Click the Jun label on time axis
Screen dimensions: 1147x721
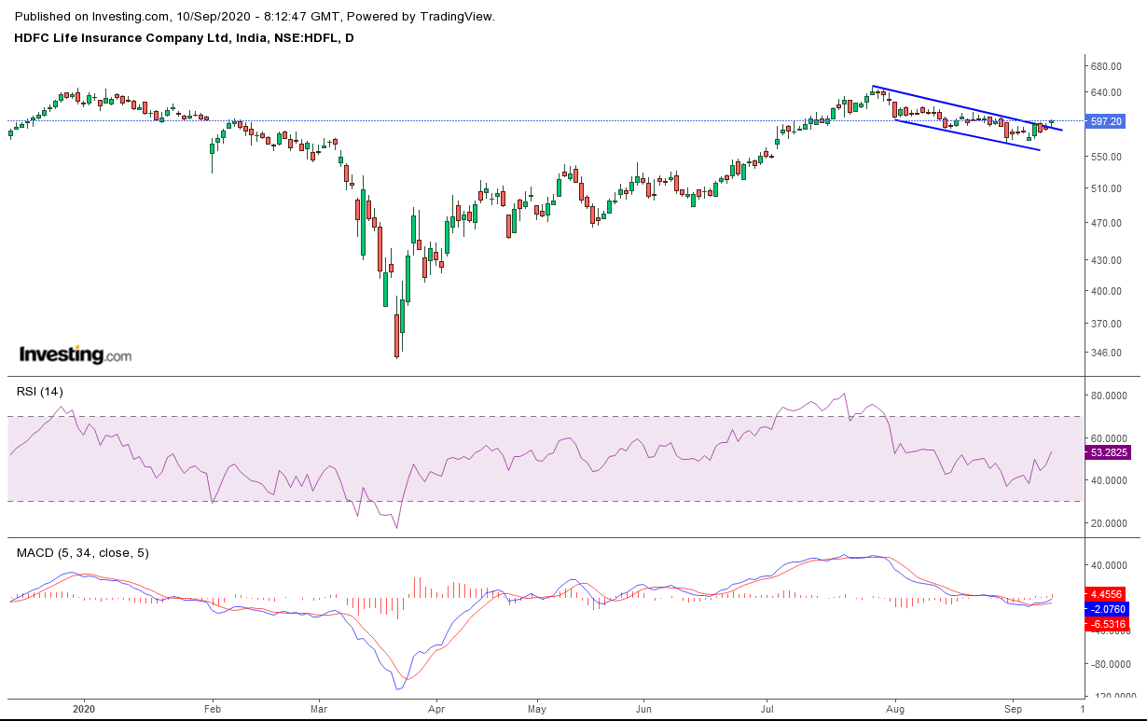[x=643, y=710]
